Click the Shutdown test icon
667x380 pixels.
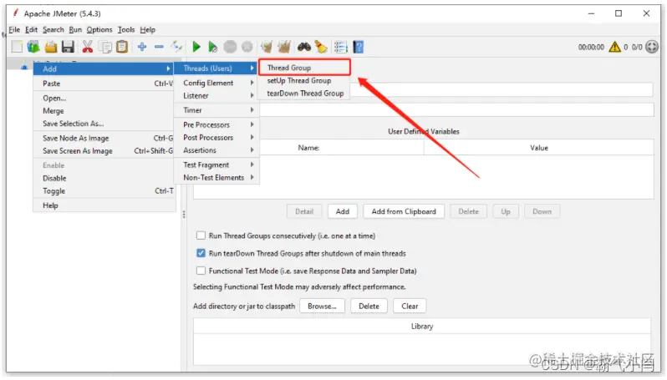click(x=247, y=47)
